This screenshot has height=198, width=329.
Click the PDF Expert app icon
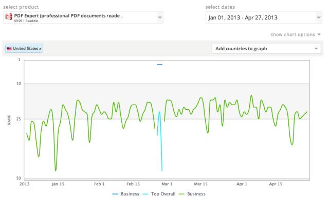tap(9, 17)
